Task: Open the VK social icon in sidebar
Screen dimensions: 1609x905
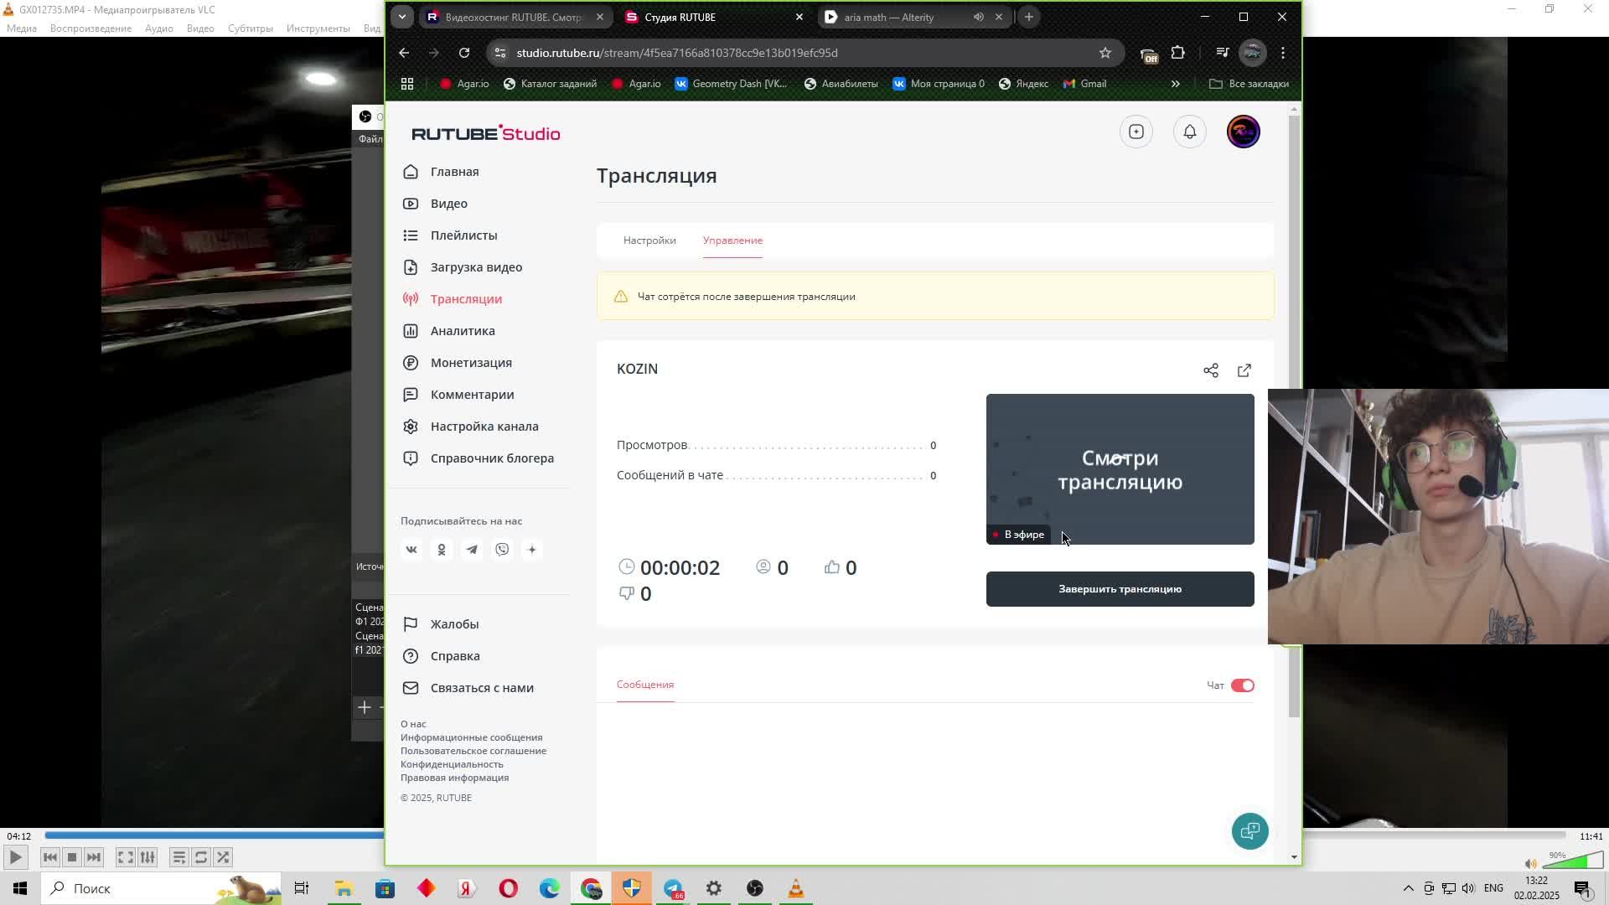Action: (x=411, y=550)
